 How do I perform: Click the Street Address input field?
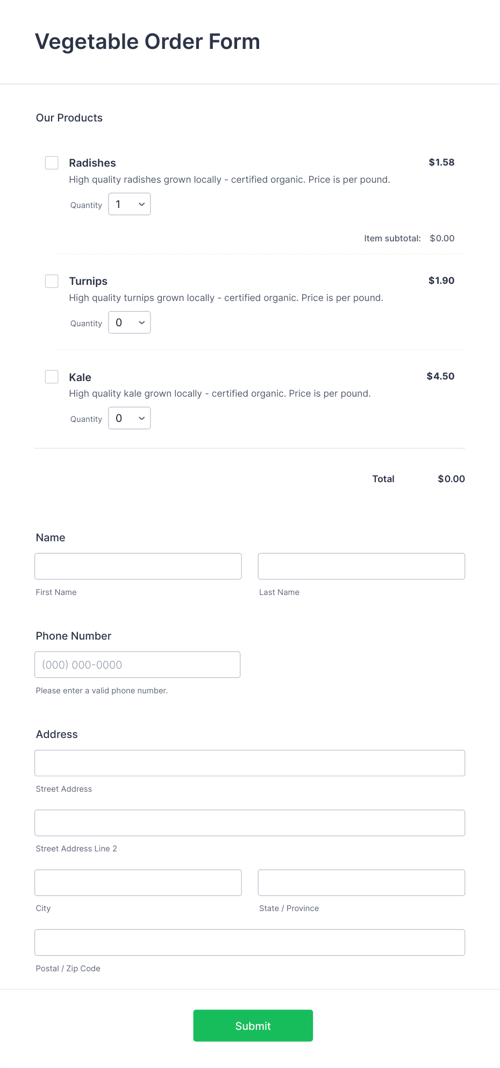click(250, 763)
